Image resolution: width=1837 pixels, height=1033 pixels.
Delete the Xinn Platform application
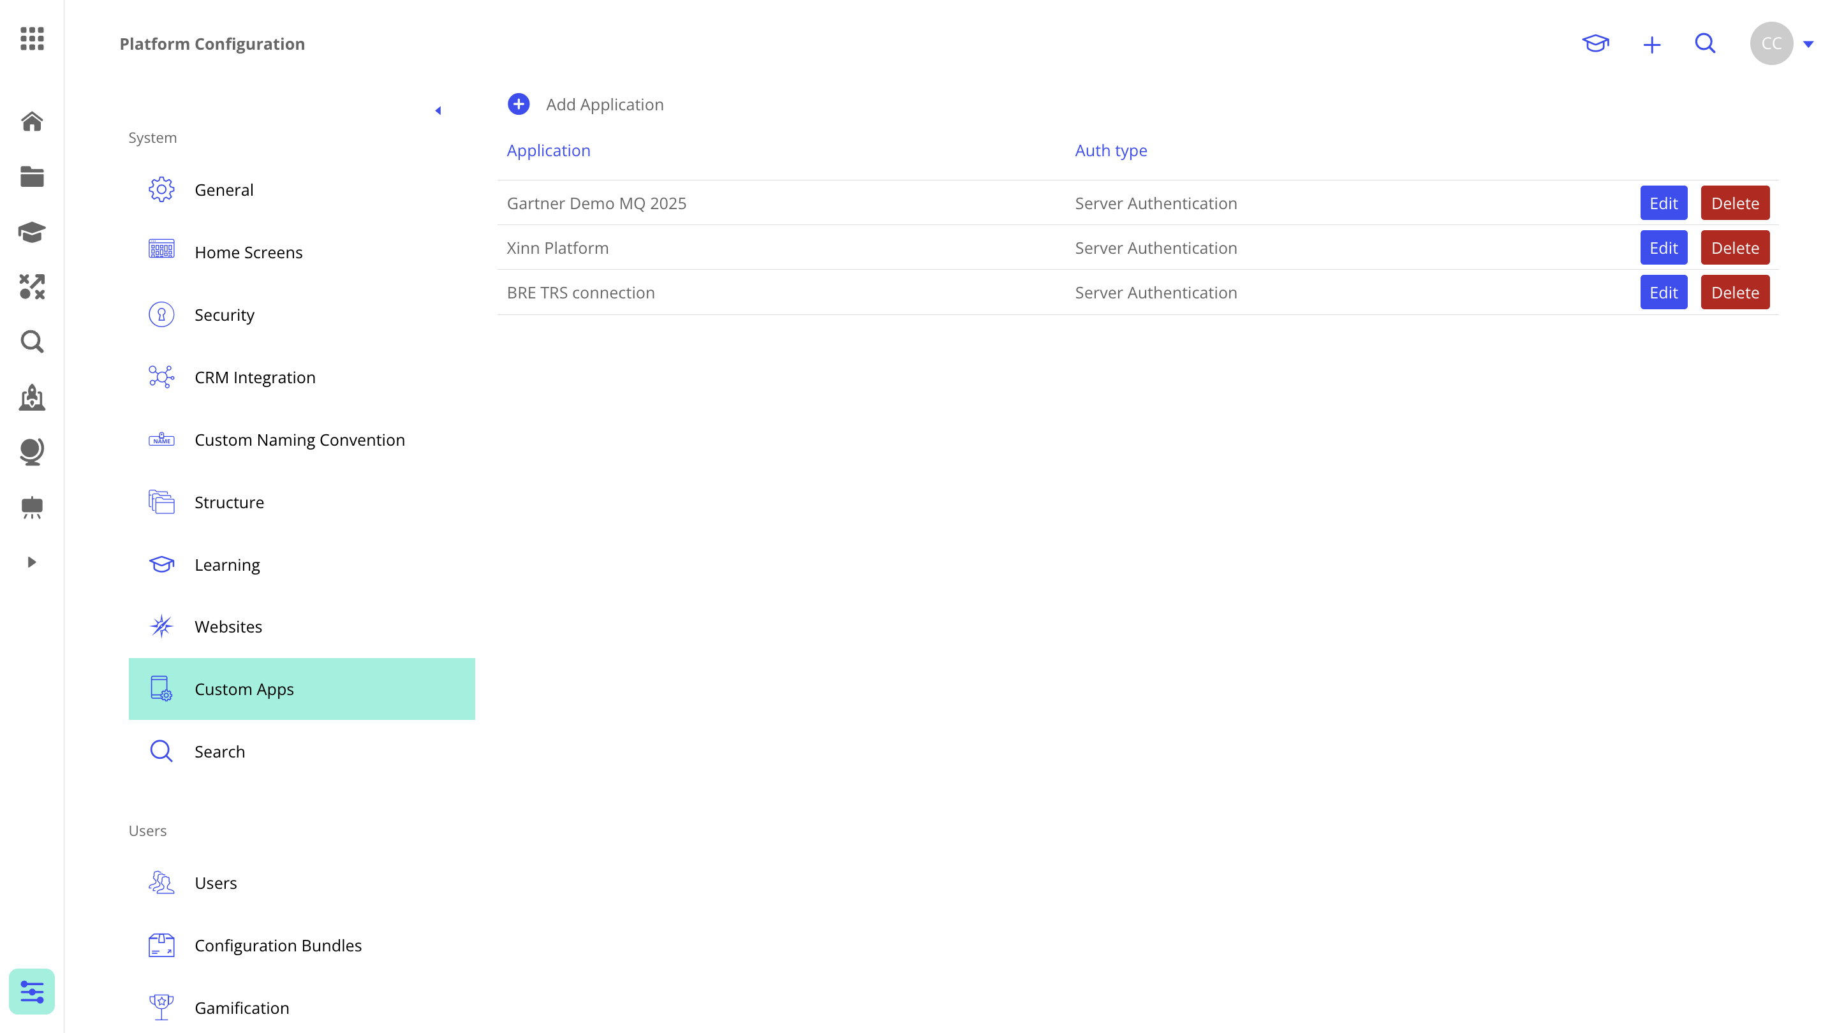[x=1735, y=248]
